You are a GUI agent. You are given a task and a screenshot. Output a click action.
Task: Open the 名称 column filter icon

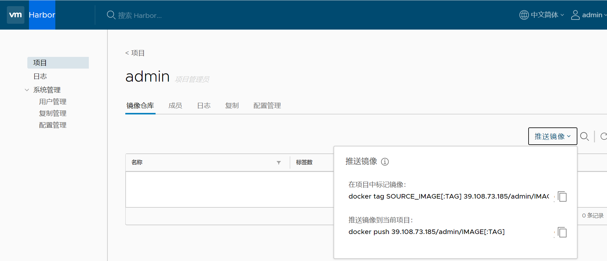point(279,163)
